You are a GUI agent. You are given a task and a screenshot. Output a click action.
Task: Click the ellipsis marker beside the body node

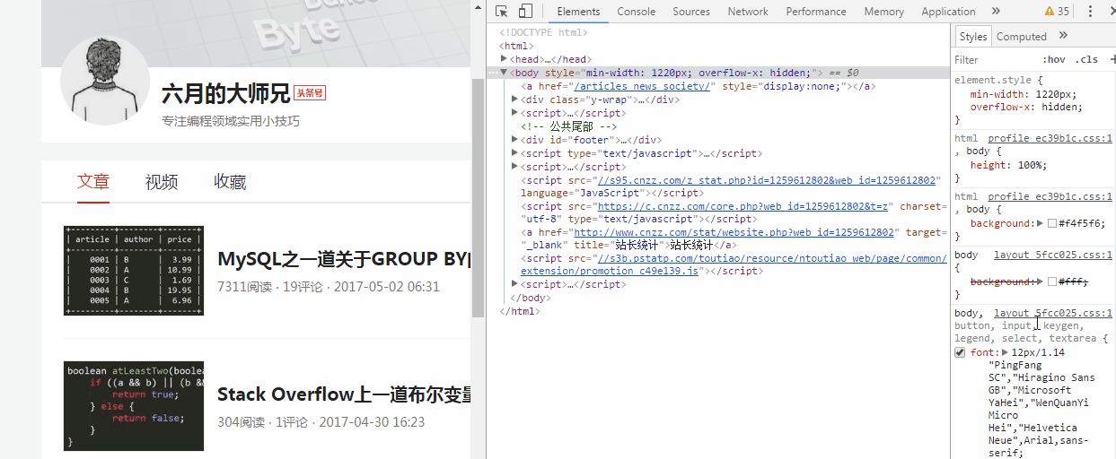click(x=493, y=73)
